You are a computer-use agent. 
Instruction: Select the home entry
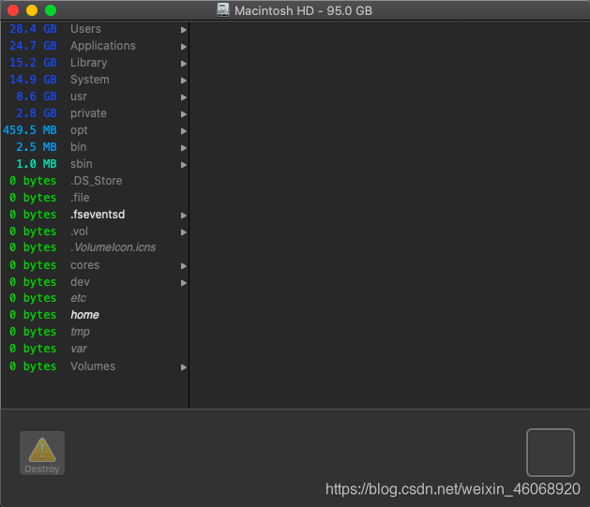pos(84,315)
